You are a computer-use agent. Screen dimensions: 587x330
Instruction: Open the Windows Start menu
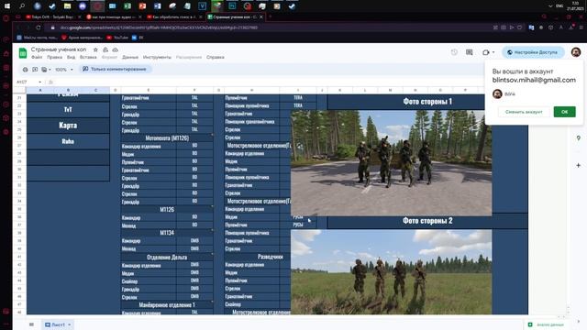[x=7, y=6]
